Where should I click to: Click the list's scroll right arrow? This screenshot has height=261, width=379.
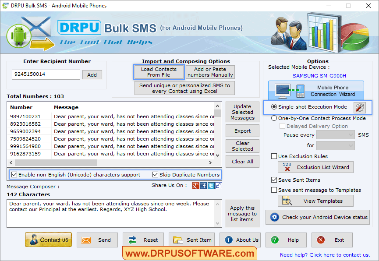click(x=210, y=162)
